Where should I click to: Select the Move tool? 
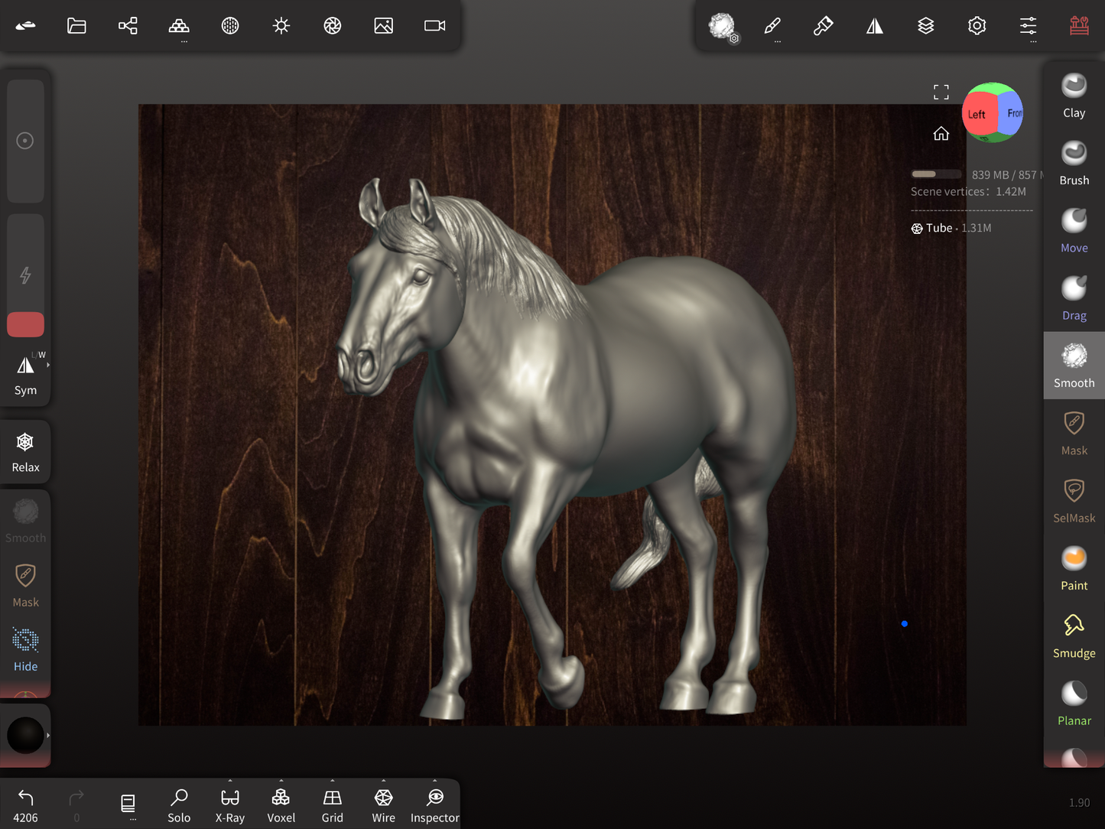pos(1074,231)
